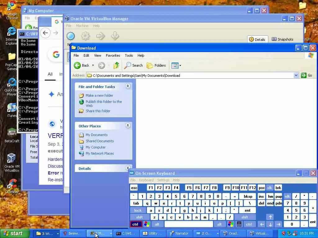This screenshot has height=238, width=318.
Task: Click the Address path field
Action: 190,76
